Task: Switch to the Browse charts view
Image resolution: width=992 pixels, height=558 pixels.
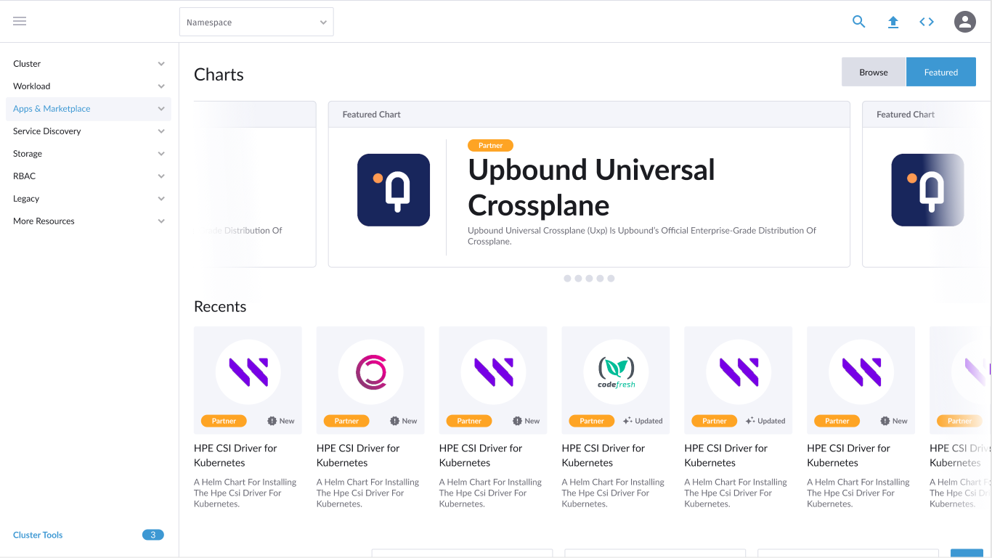Action: pos(874,72)
